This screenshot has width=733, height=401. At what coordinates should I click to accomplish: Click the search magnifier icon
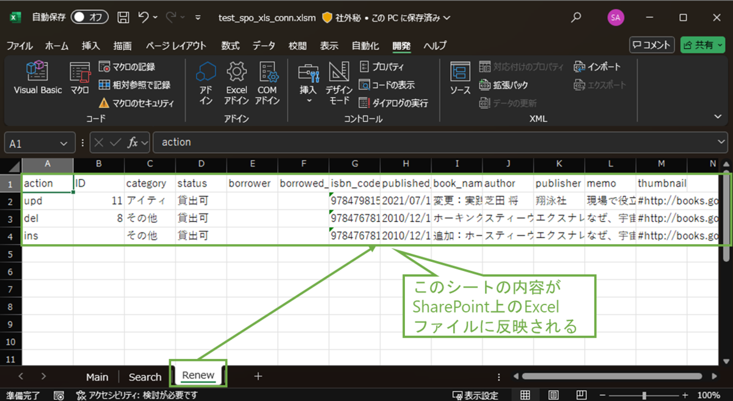(x=575, y=18)
